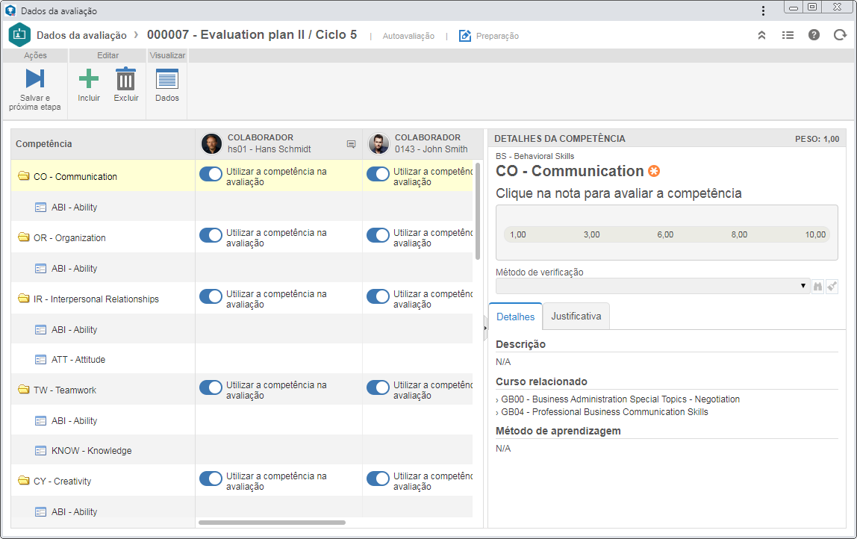Click the horizontal scrollbar under collaborators grid
The image size is (857, 539).
click(x=272, y=523)
